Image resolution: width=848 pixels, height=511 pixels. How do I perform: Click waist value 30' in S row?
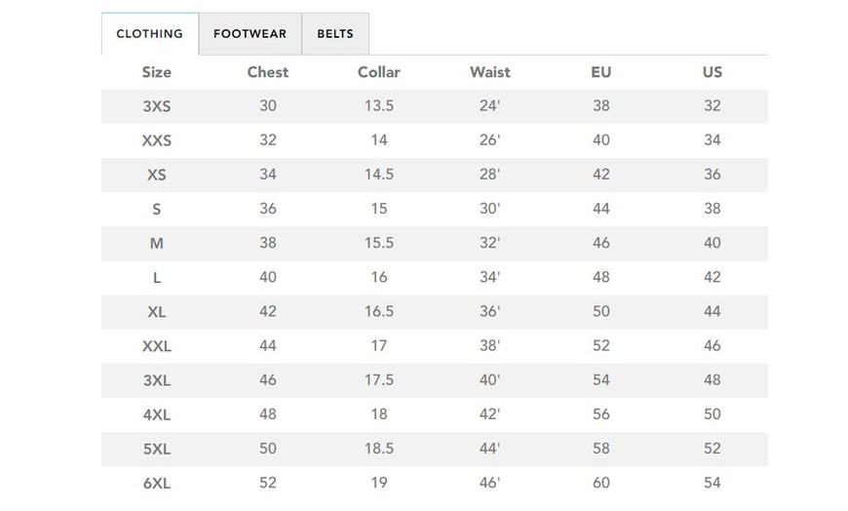[490, 209]
